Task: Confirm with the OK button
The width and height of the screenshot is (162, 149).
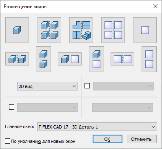Action: coord(107,139)
